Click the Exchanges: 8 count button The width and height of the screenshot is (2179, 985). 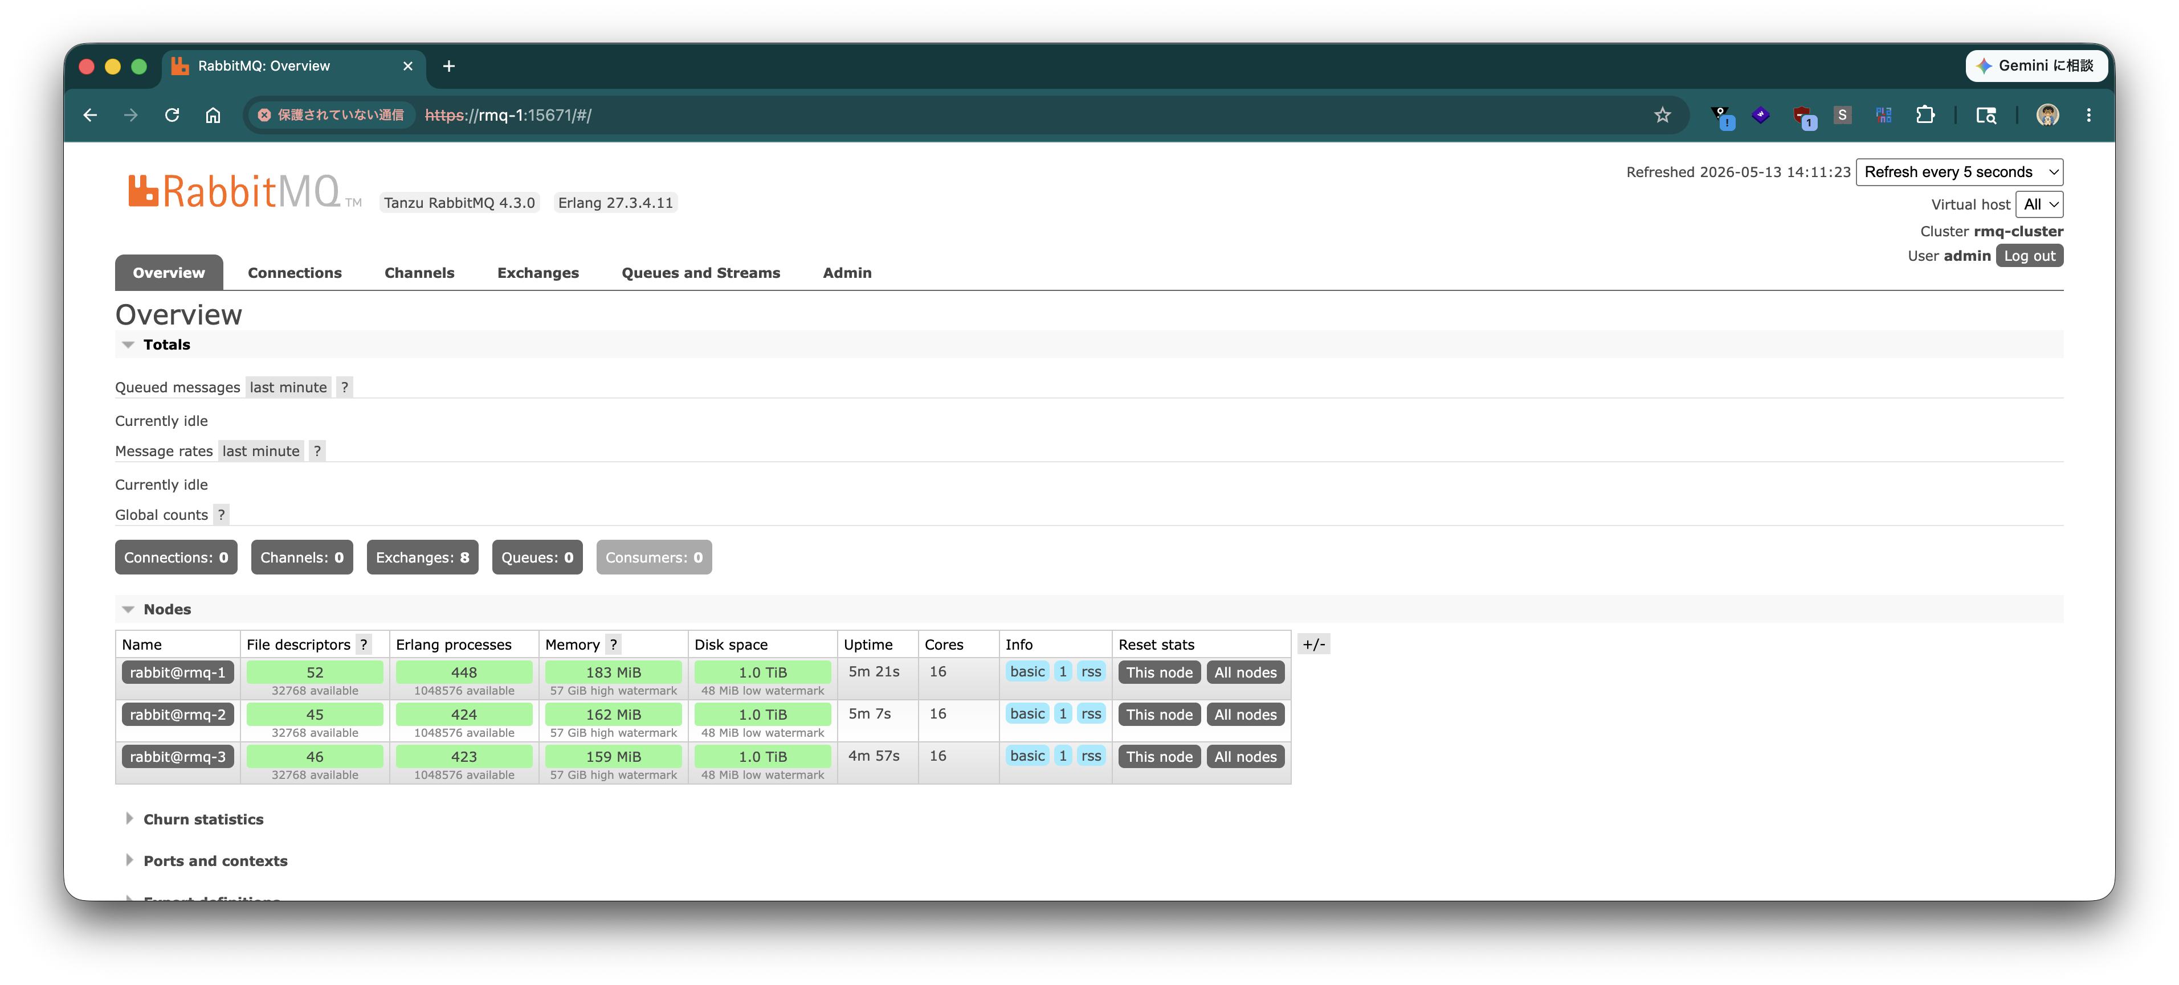tap(422, 557)
